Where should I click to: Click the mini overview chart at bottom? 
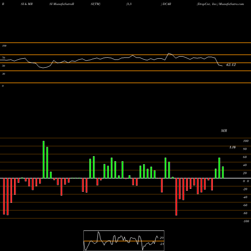pos(124,240)
